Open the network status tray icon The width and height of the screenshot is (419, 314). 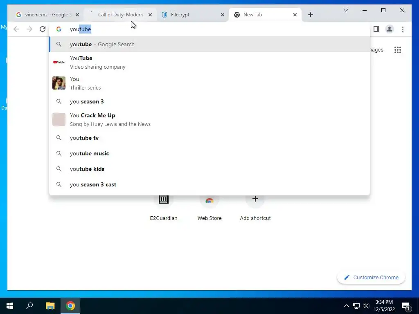pyautogui.click(x=356, y=306)
